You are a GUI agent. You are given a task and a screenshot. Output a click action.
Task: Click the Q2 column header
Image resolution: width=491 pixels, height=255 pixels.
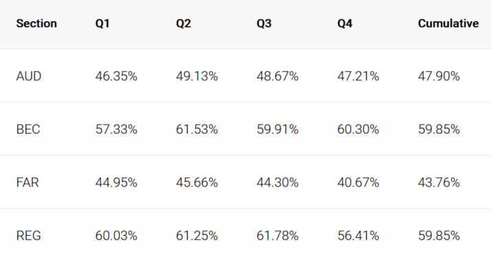click(183, 23)
